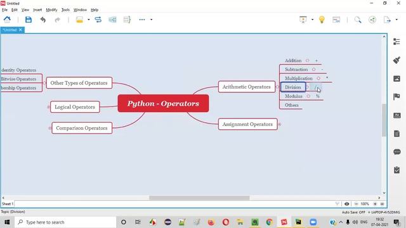The width and height of the screenshot is (406, 228).
Task: Open the Gantt view icon
Action: click(336, 20)
